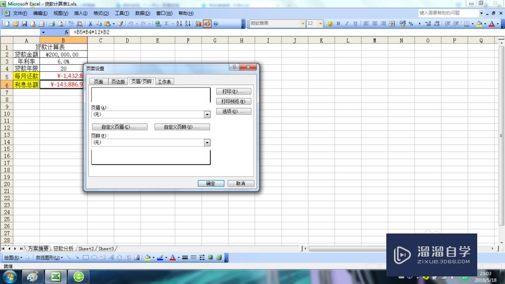Click the Print icon in standard toolbar
Image resolution: width=505 pixels, height=284 pixels.
tap(52, 24)
